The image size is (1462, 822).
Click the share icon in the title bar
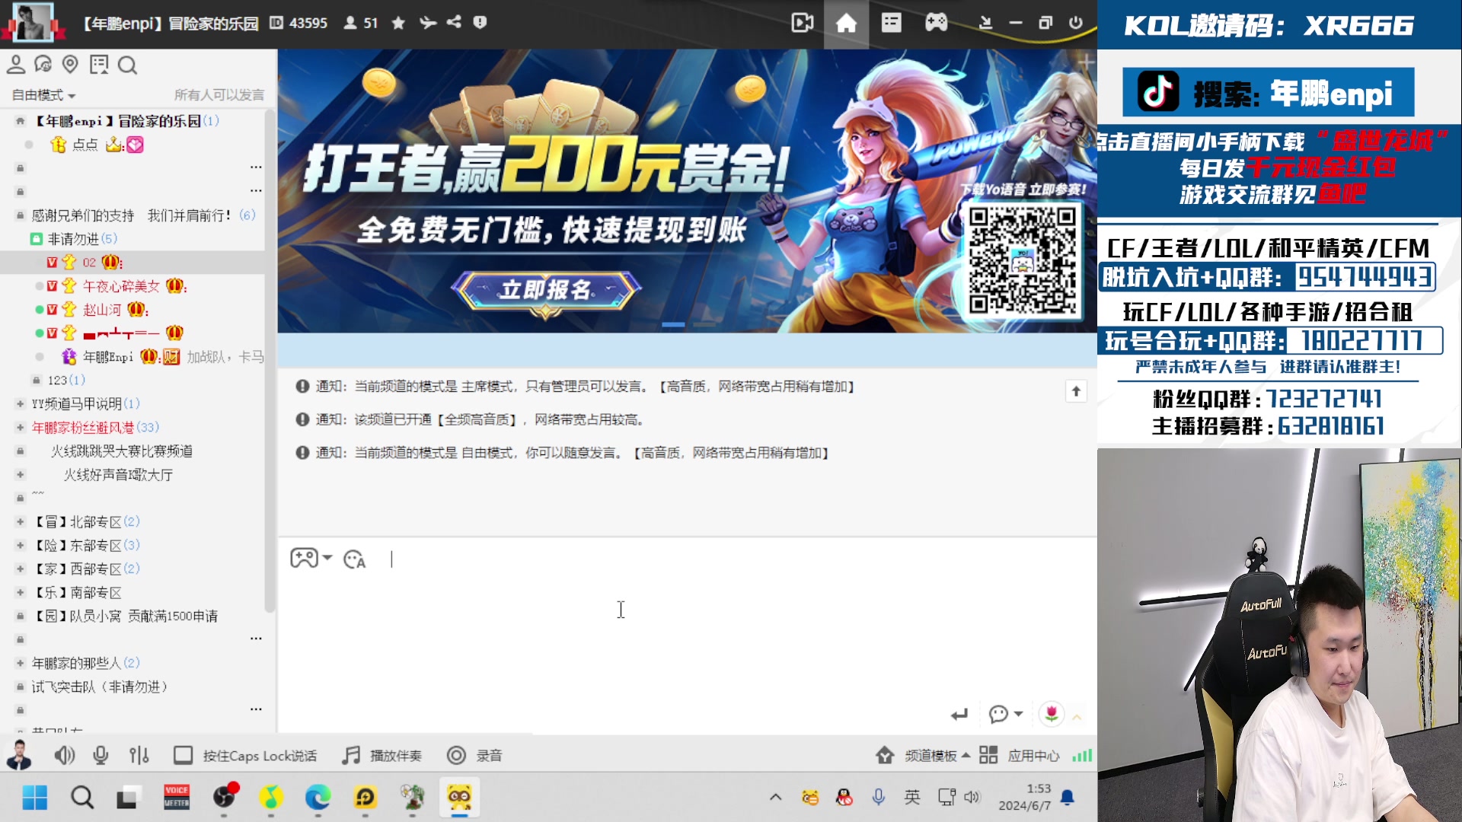click(454, 22)
